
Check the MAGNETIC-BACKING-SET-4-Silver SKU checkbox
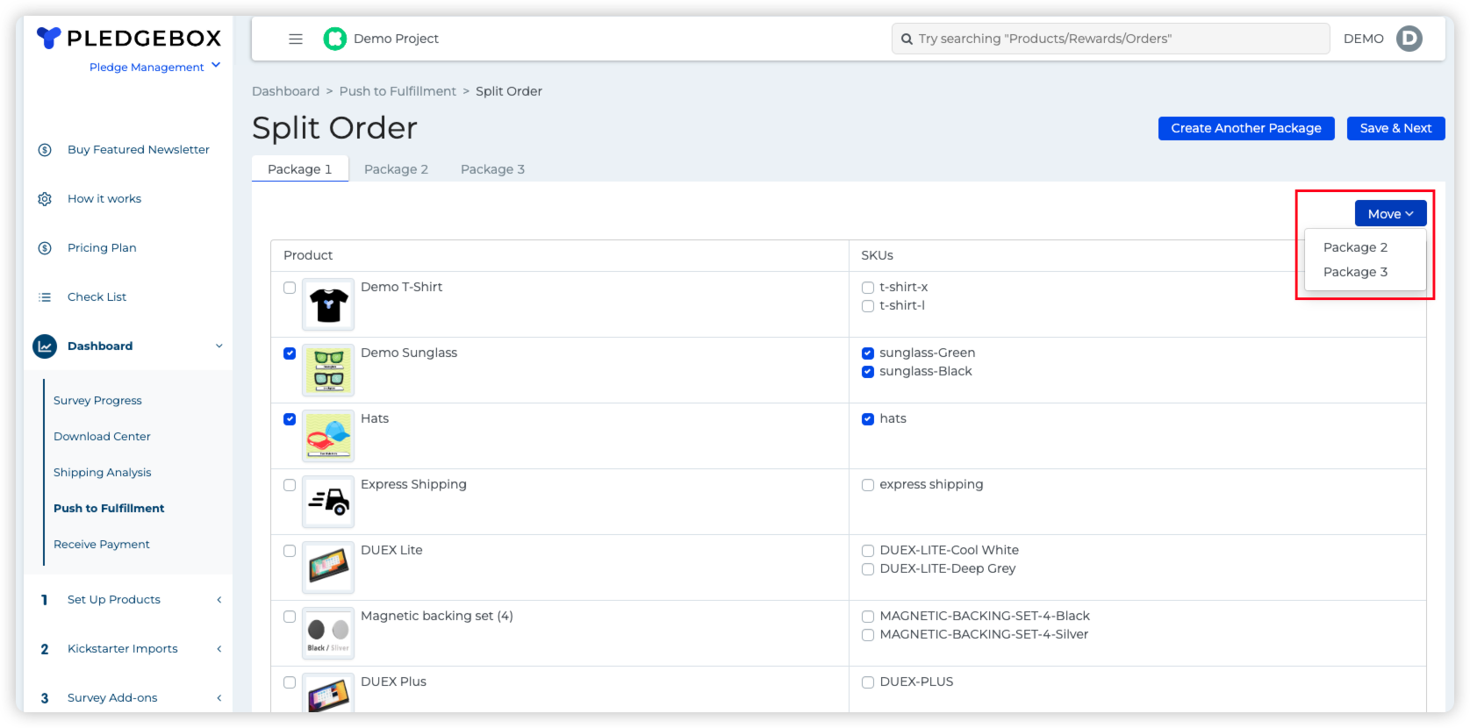point(868,635)
